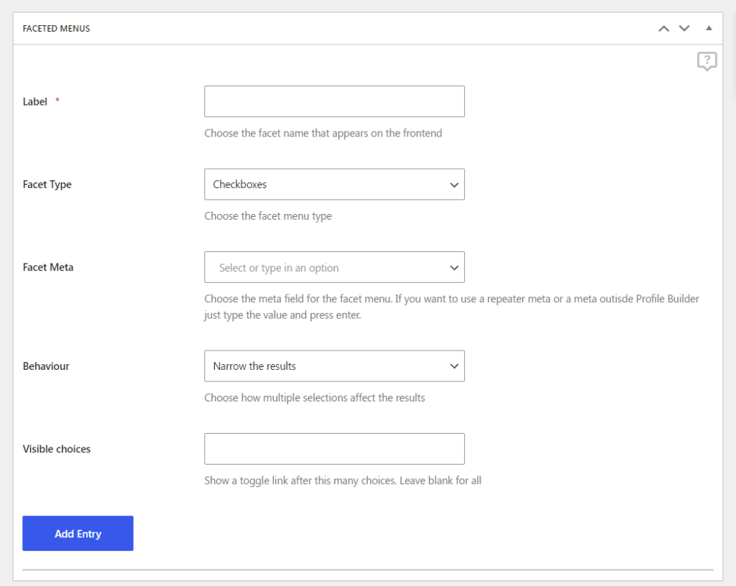This screenshot has width=736, height=586.
Task: Select the Facet Type field label
Action: (x=47, y=185)
